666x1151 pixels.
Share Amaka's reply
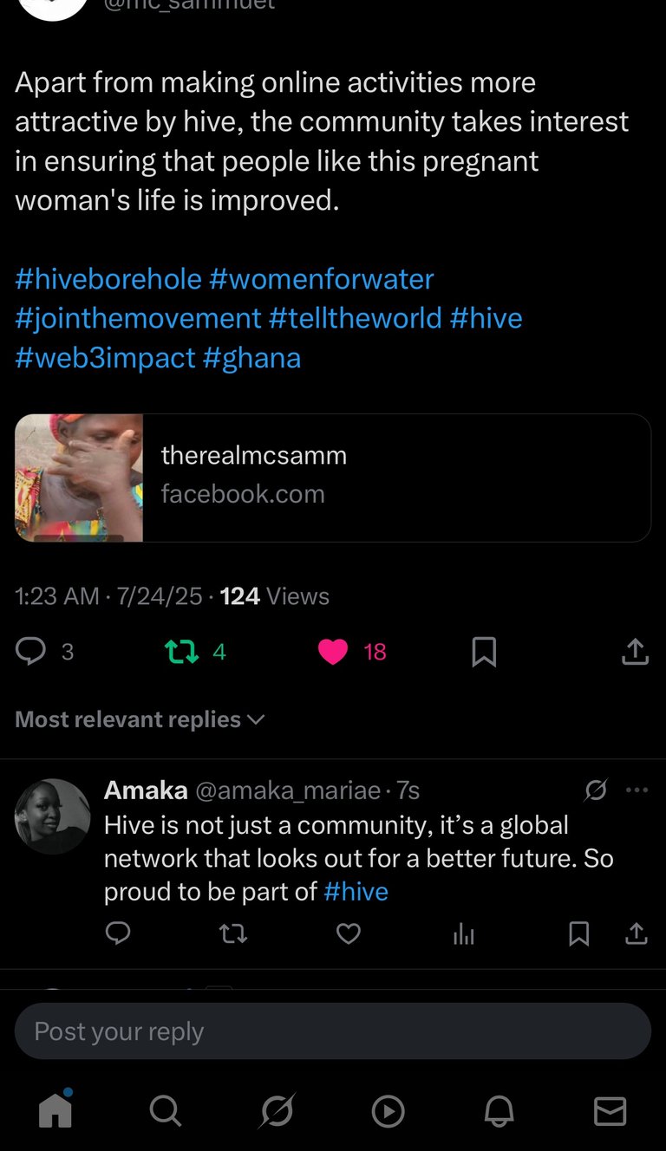[x=636, y=933]
